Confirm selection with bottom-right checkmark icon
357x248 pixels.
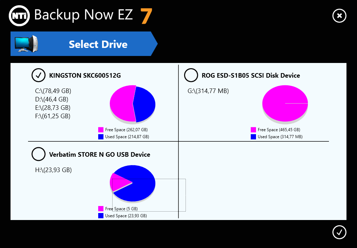[x=339, y=232]
